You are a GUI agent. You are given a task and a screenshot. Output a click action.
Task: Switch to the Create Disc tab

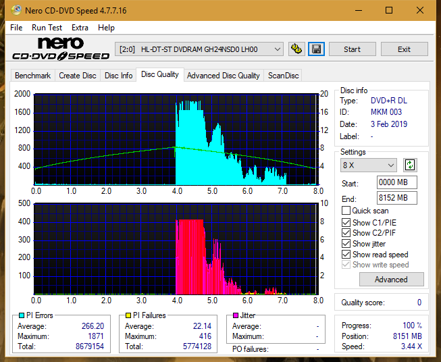[78, 76]
